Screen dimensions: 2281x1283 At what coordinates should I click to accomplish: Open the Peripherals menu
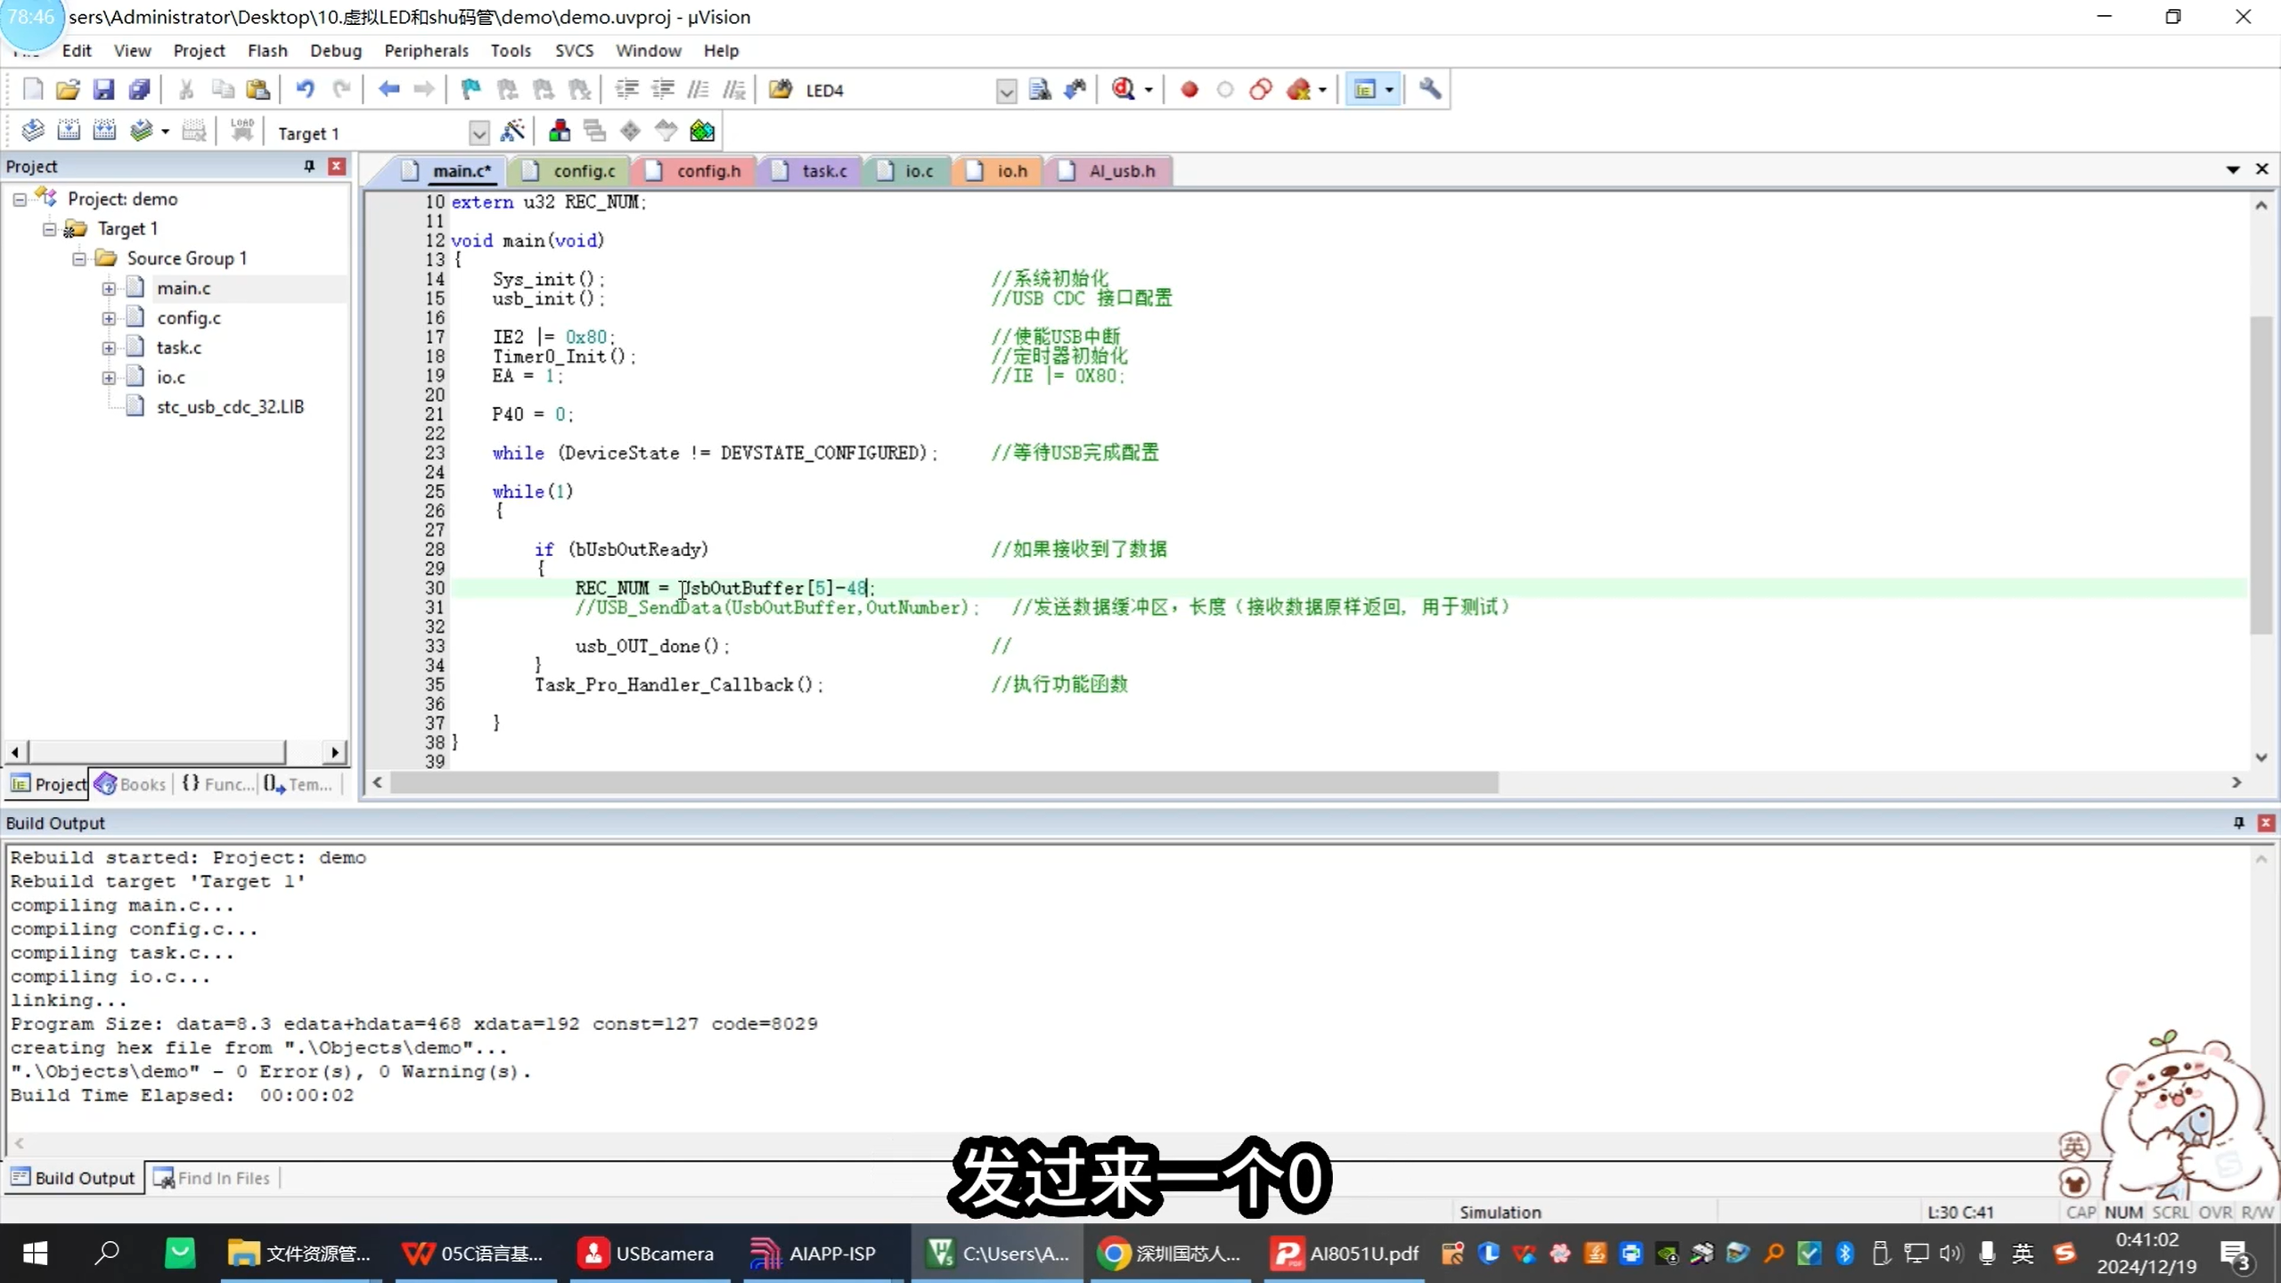coord(427,50)
